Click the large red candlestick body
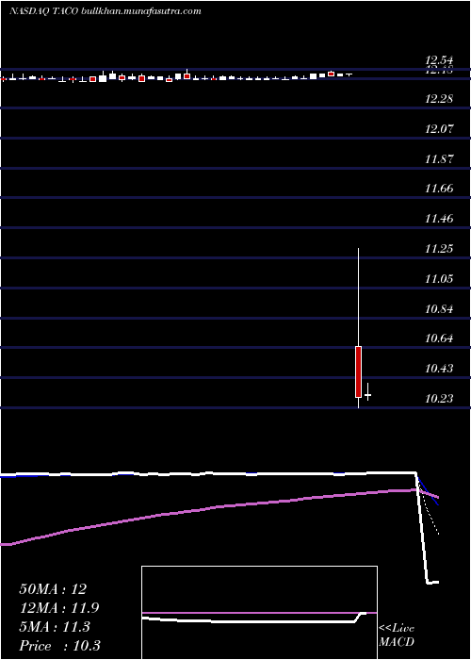 pos(358,371)
